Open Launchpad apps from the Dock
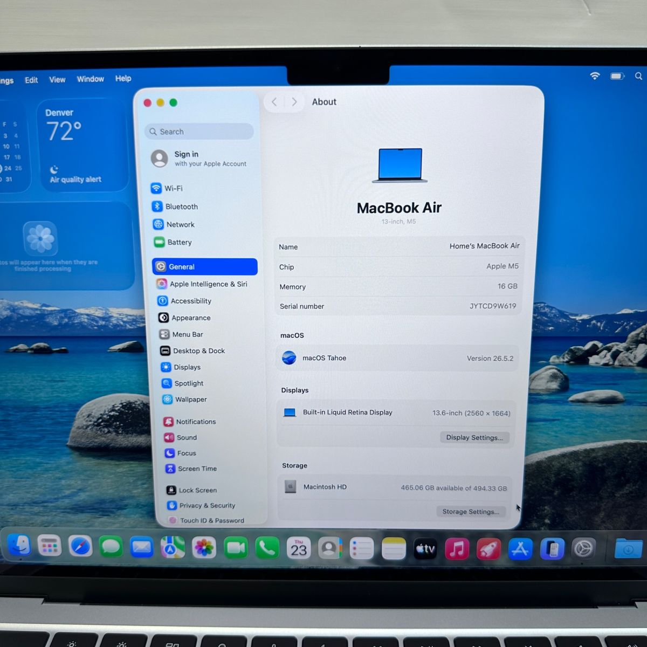647x647 pixels. click(x=49, y=547)
